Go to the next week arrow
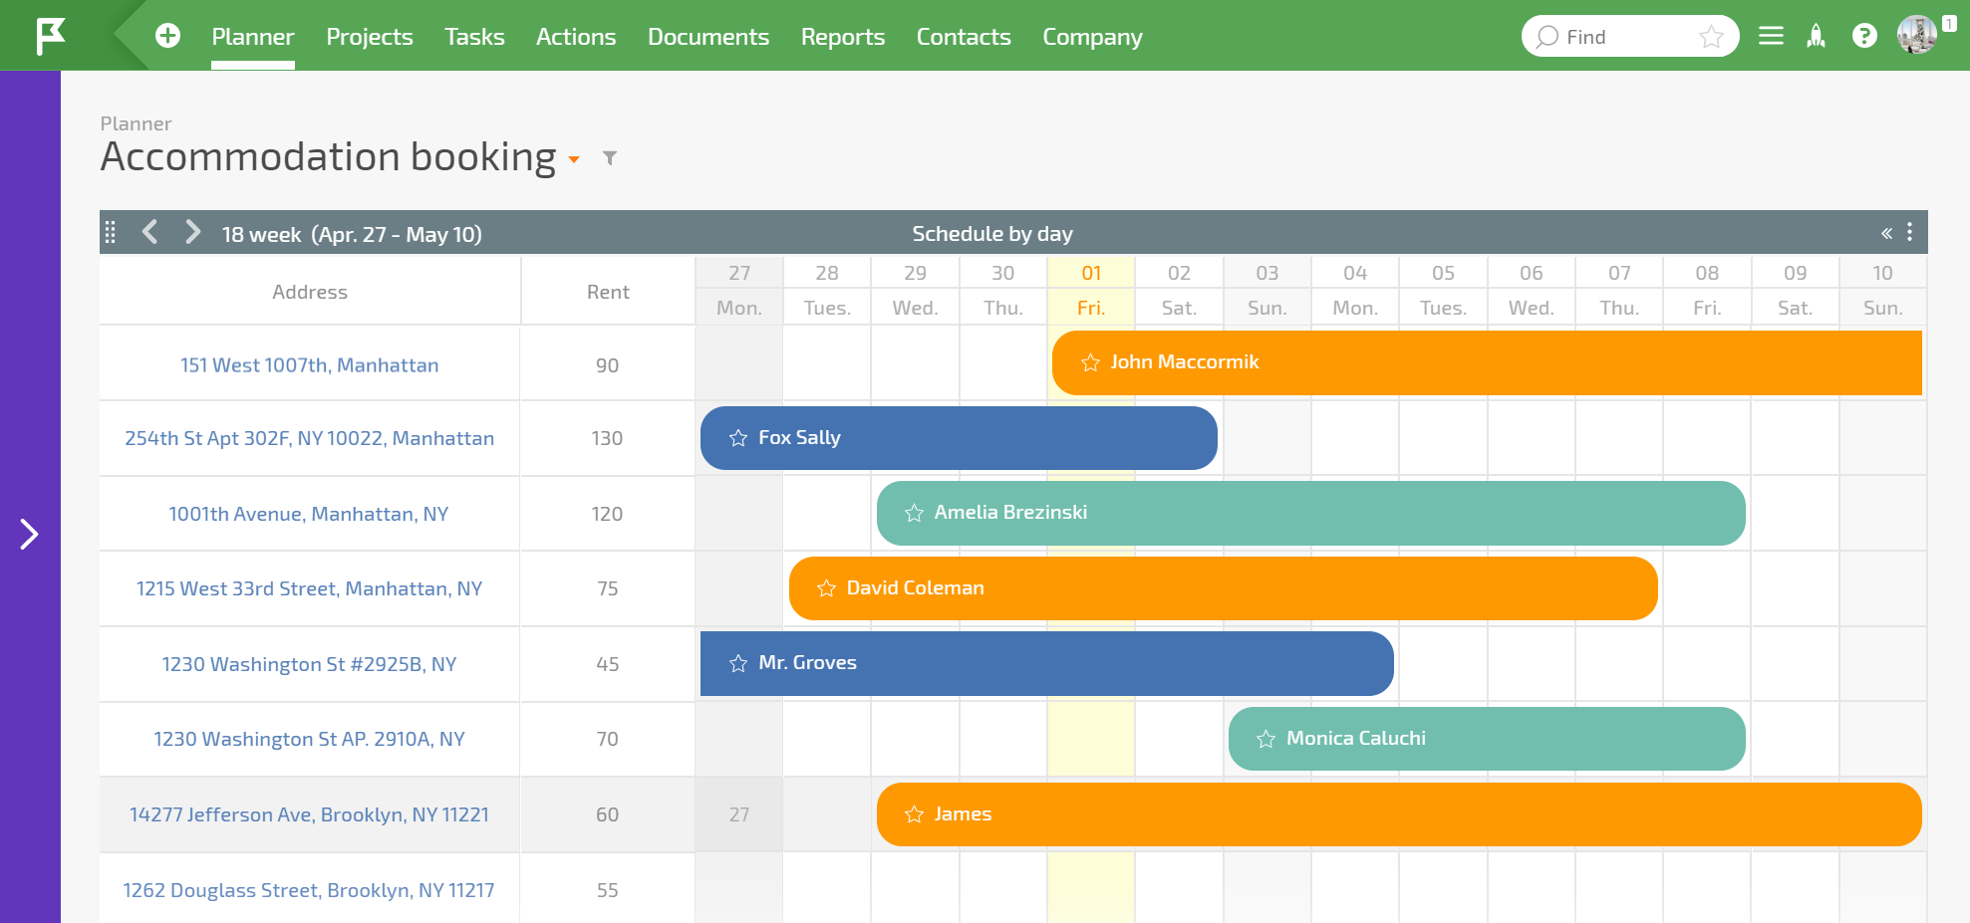1970x923 pixels. [193, 232]
